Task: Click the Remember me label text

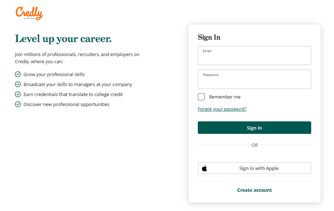Action: click(x=225, y=97)
